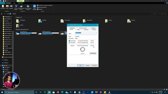Viewport: 168px width, 94px height.
Task: Click the Search This PC field
Action: click(162, 14)
